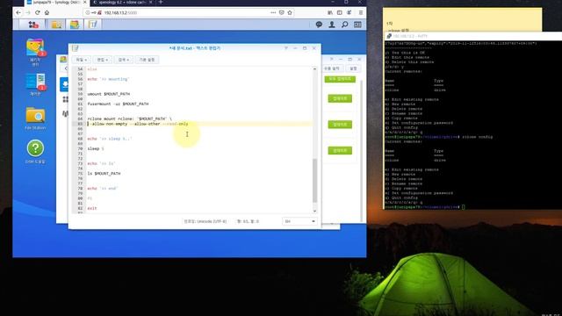Image resolution: width=562 pixels, height=316 pixels.
Task: Open the browser home page icon
Action: [47, 12]
